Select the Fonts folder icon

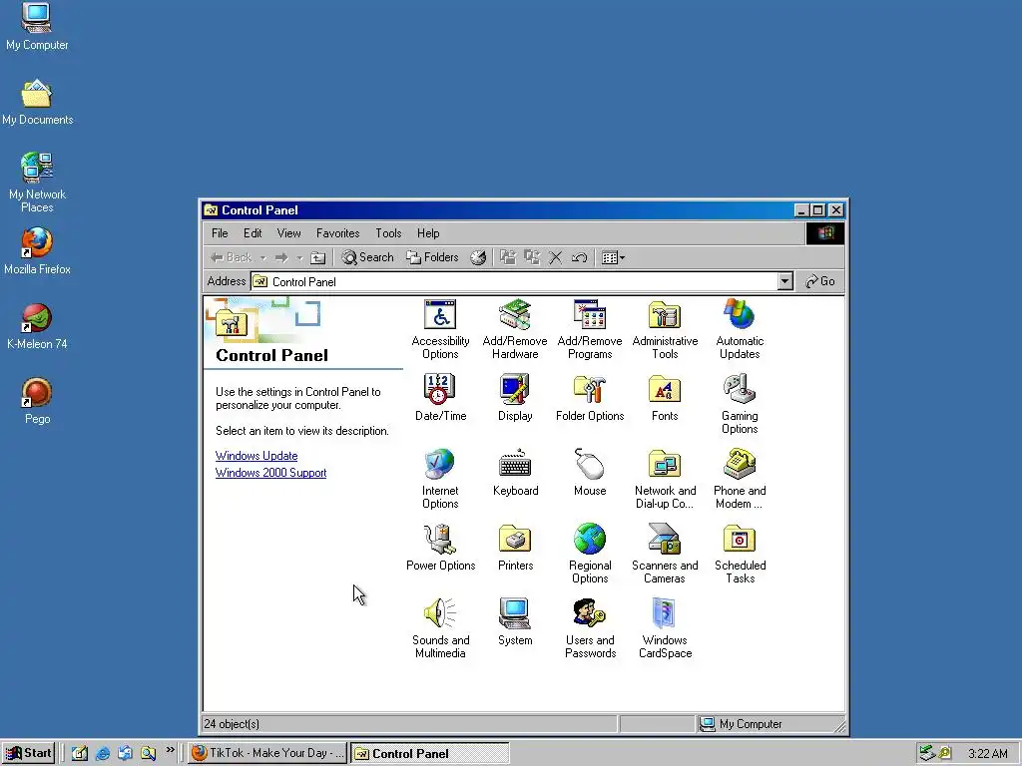click(665, 397)
